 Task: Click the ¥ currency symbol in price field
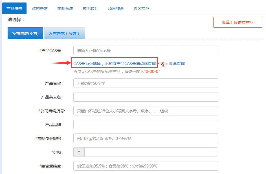pos(79,152)
